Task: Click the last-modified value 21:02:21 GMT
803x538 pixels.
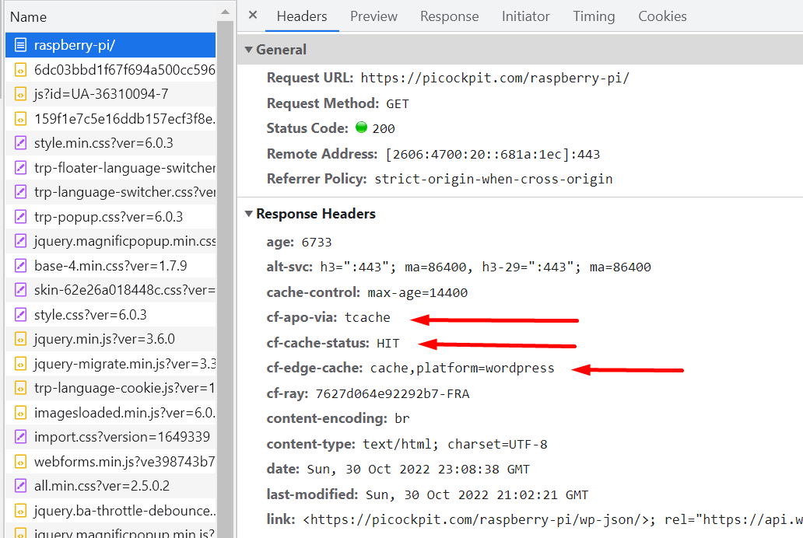Action: 477,495
